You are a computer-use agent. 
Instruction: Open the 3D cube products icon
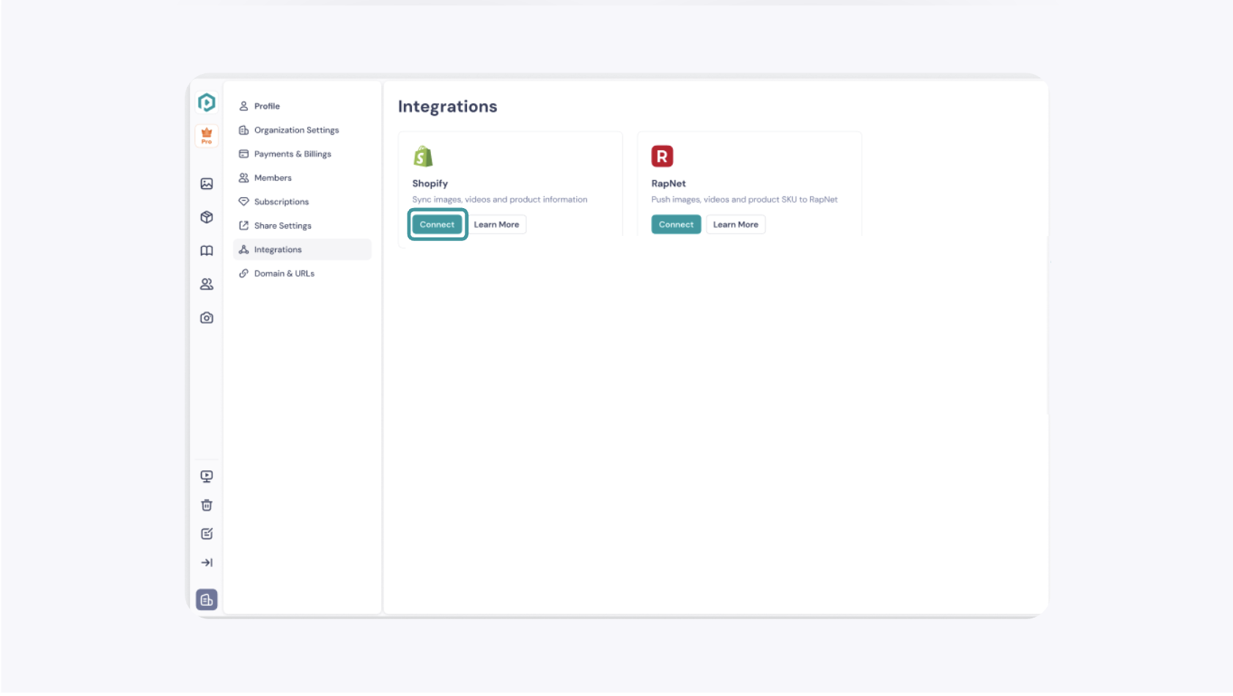tap(207, 218)
